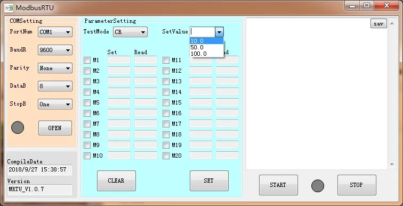Check the M20 checkbox
Screen dimensions: 403x206
point(166,156)
